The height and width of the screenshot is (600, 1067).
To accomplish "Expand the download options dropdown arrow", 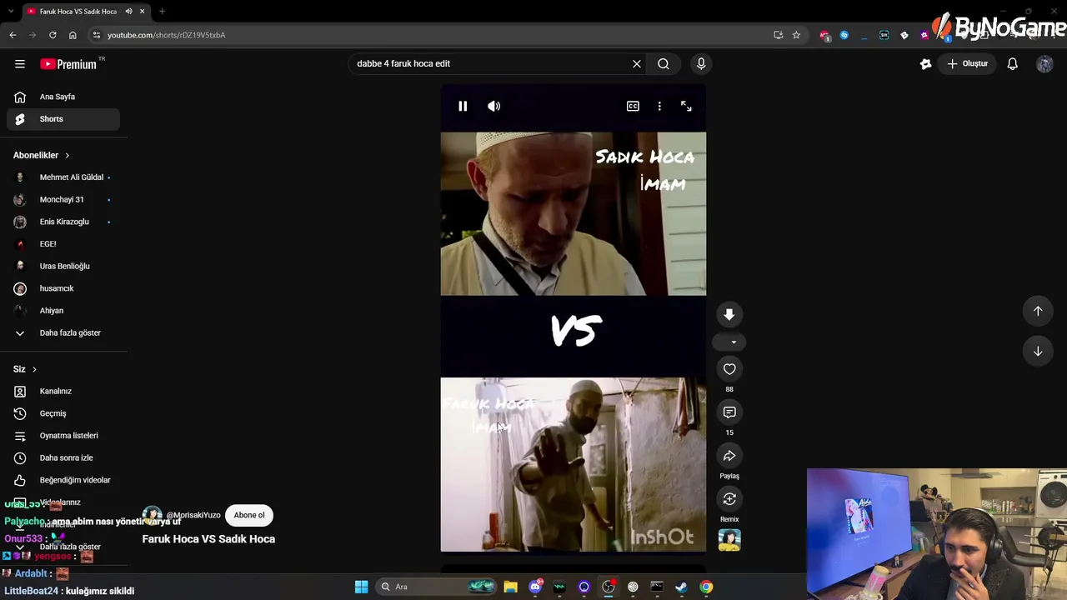I will point(734,342).
